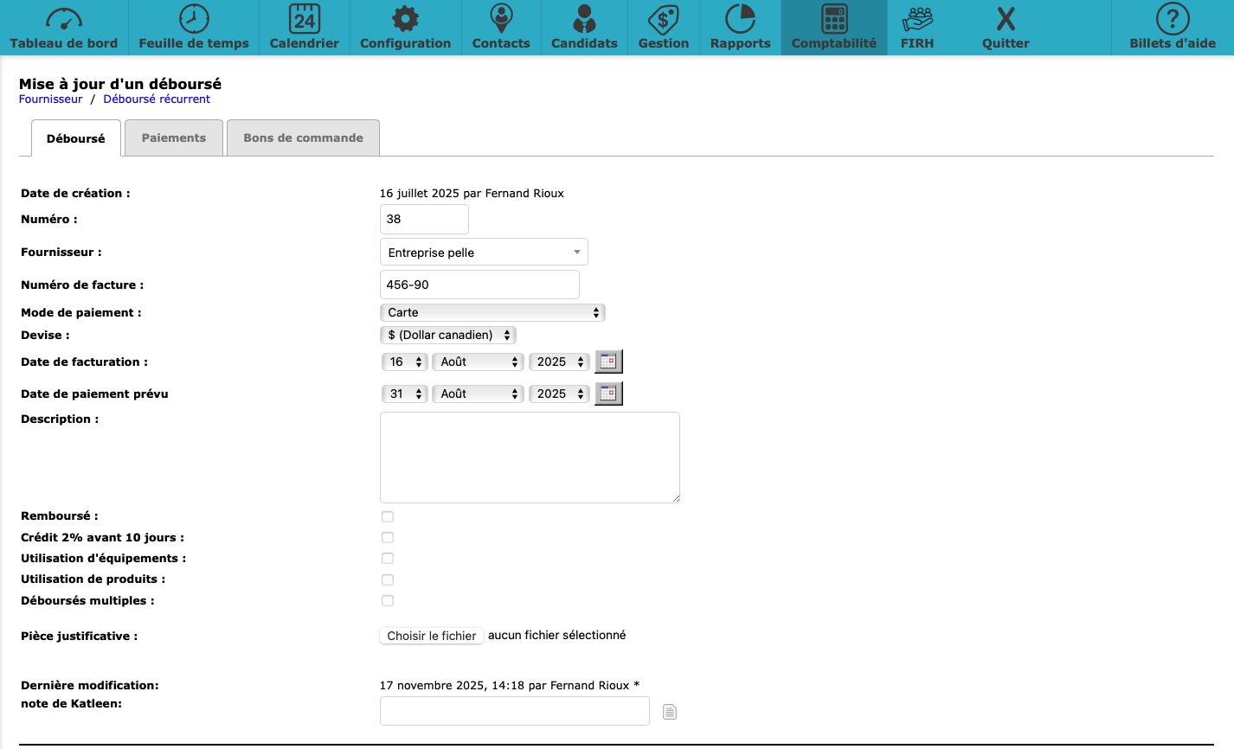The height and width of the screenshot is (749, 1234).
Task: Switch to the Bons de commande tab
Action: click(x=303, y=138)
